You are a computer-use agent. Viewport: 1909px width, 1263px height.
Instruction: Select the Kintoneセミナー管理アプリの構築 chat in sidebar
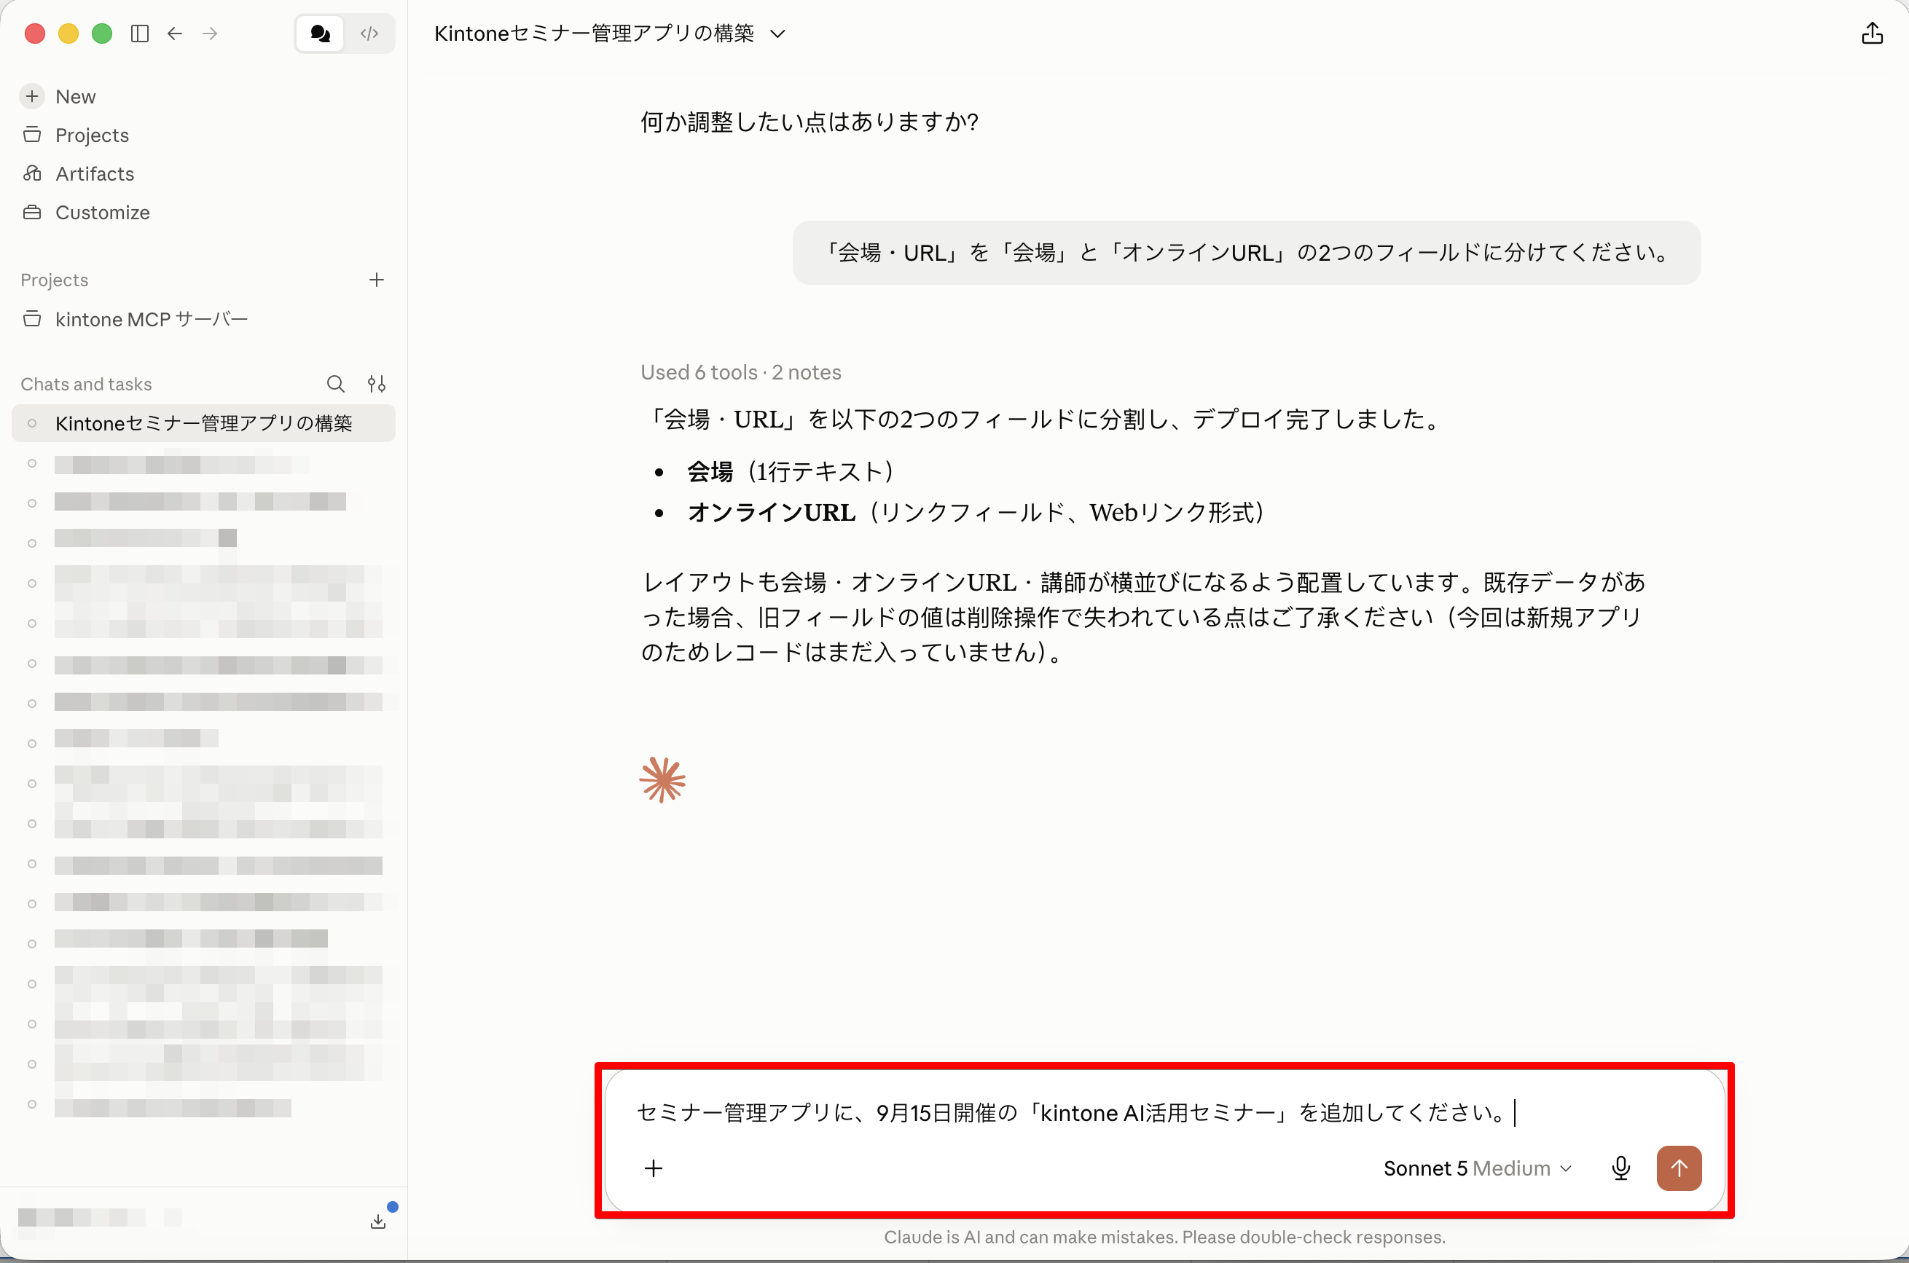pos(203,424)
